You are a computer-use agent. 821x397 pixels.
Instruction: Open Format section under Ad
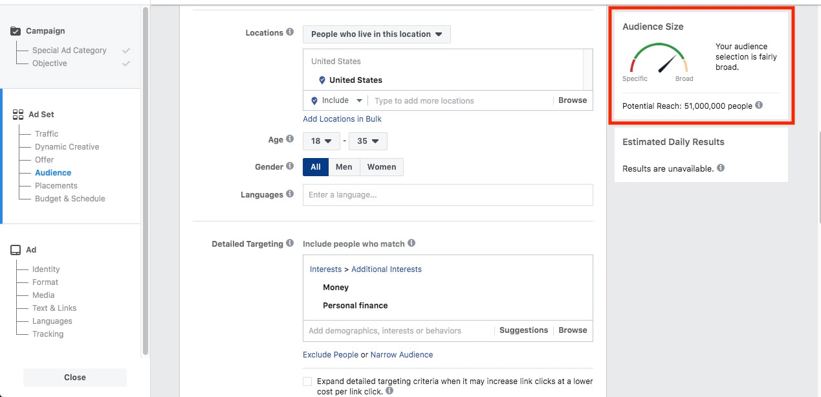click(x=45, y=282)
